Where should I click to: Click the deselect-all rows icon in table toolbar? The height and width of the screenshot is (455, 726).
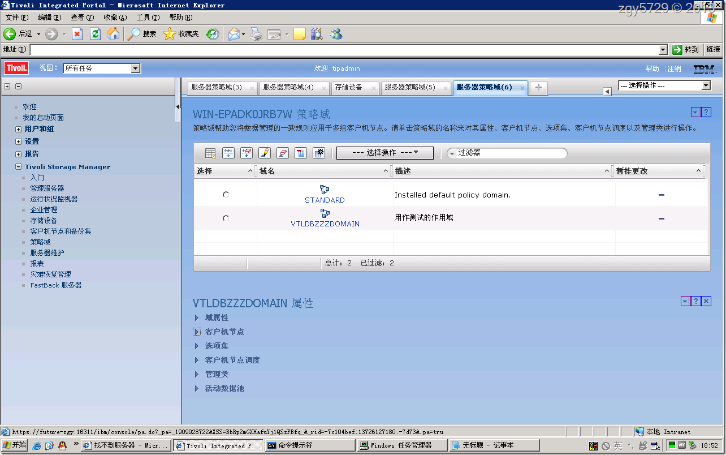(247, 153)
